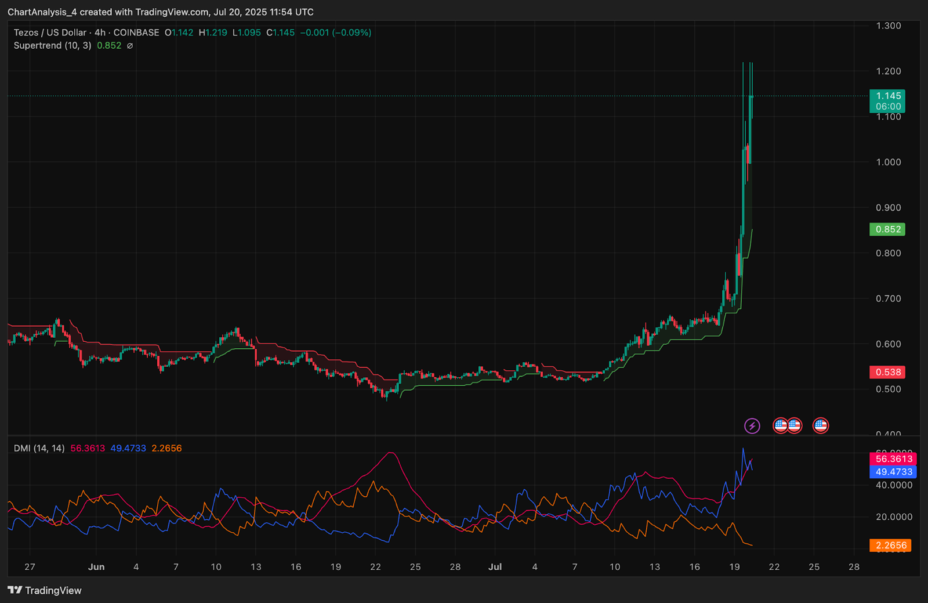
Task: Click the pink 56.3613 DMI scale label
Action: coord(893,458)
